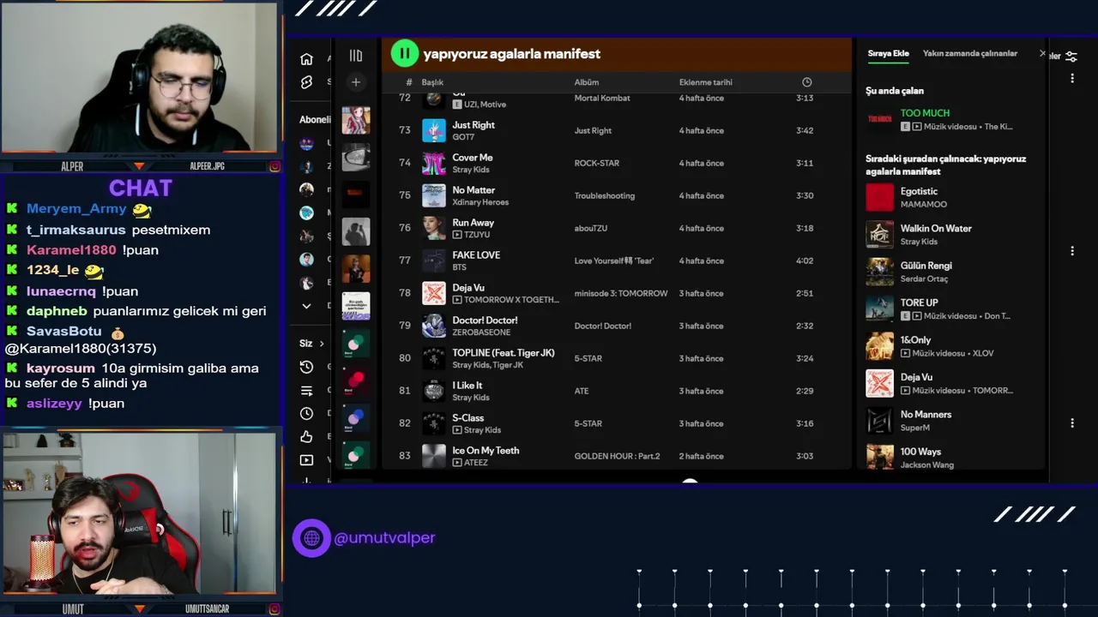Open album link ROCK-STAR
This screenshot has height=617, width=1098.
coord(596,163)
